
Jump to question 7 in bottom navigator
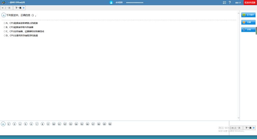37,124
